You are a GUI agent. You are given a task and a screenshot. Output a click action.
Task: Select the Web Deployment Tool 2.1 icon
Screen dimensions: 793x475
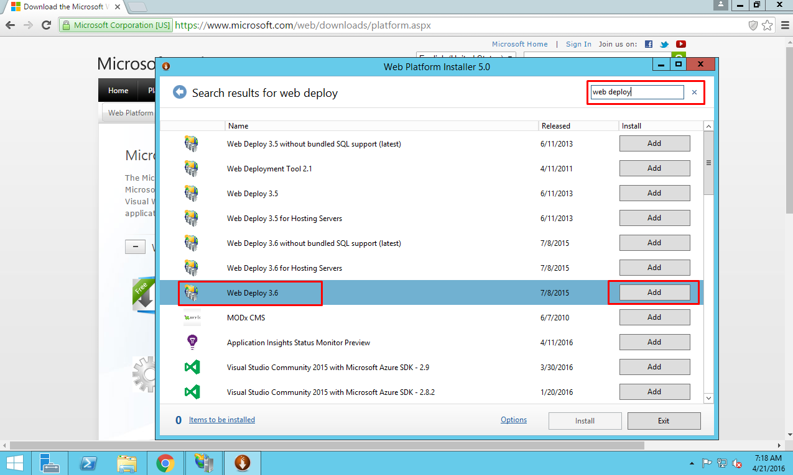192,168
